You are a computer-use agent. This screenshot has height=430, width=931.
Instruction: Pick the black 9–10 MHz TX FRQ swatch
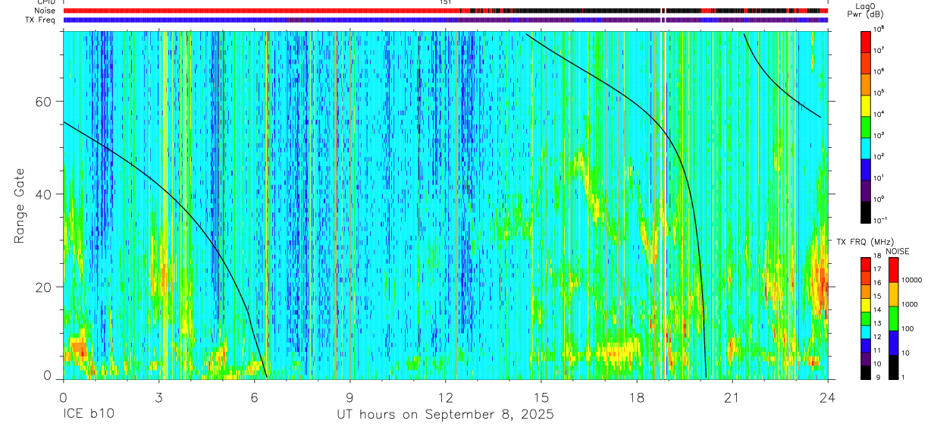tap(866, 372)
